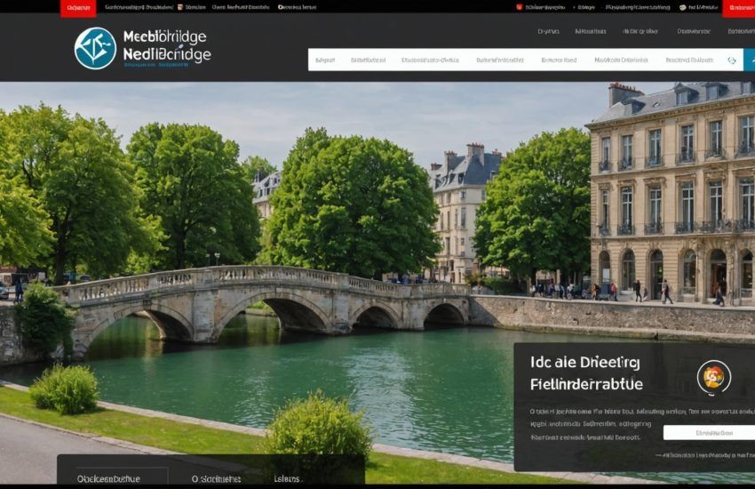The height and width of the screenshot is (489, 755).
Task: Open fourth item in the white navigation bar
Action: point(500,60)
